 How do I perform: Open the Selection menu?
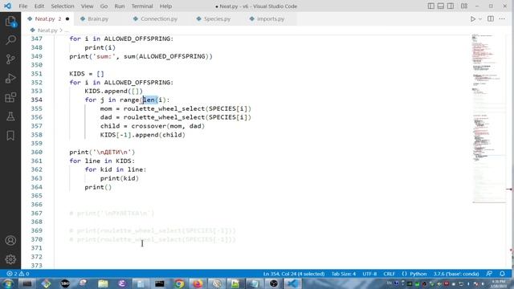pyautogui.click(x=63, y=6)
